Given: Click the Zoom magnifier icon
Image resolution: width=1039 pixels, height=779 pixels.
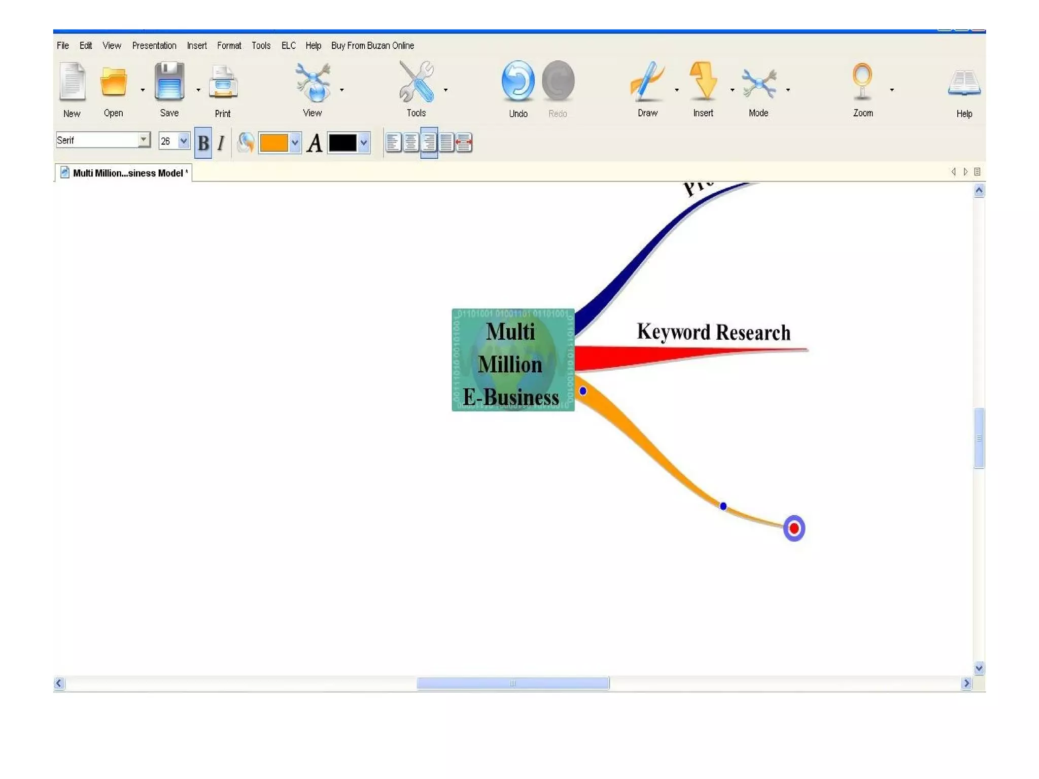Looking at the screenshot, I should coord(862,82).
